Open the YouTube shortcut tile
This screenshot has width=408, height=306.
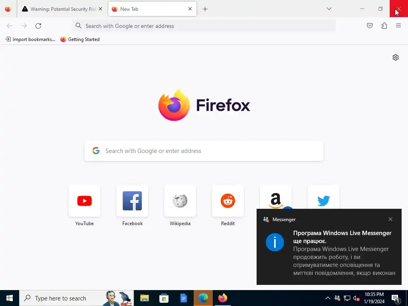pyautogui.click(x=84, y=201)
